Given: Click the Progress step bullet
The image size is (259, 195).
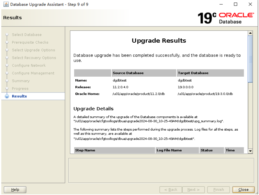Looking at the screenshot, I should [x=7, y=89].
